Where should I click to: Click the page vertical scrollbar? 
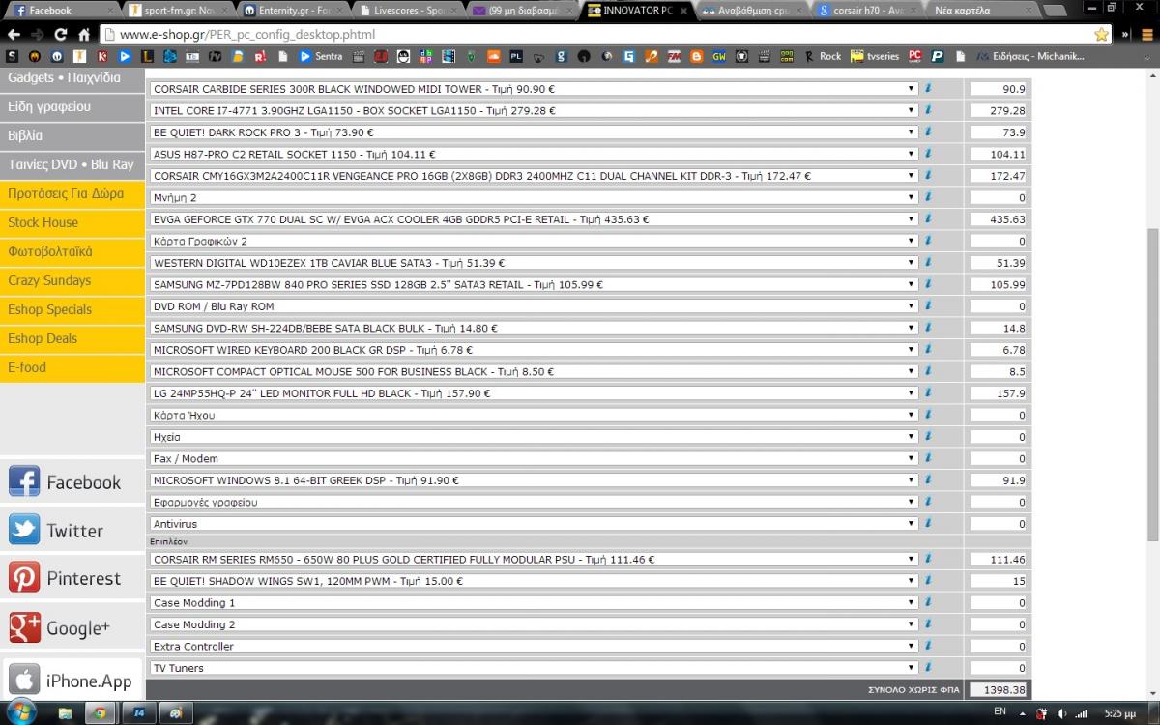coord(1153,384)
